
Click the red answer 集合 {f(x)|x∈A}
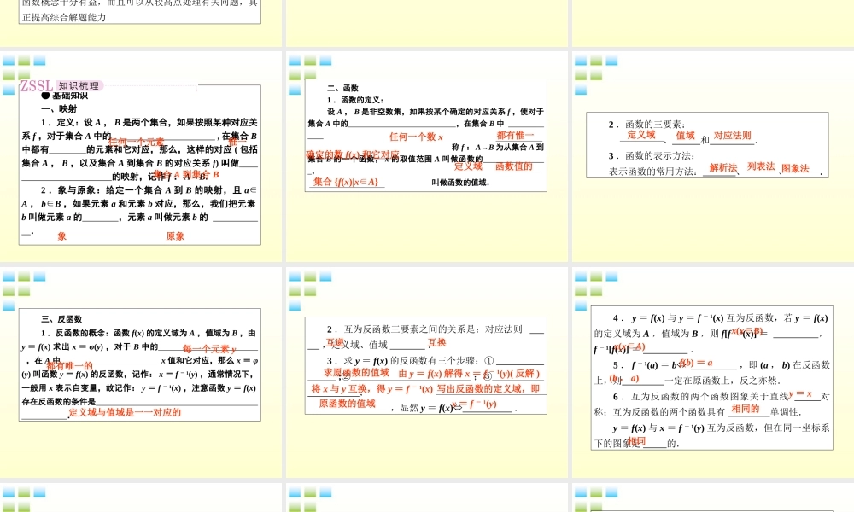coord(346,182)
